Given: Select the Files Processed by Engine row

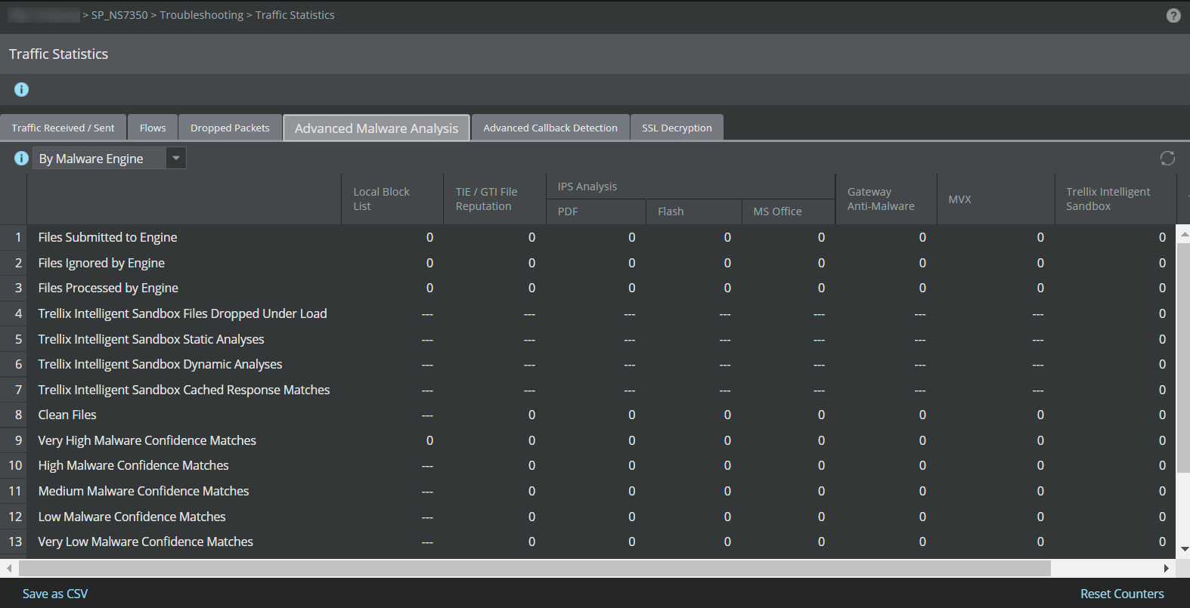Looking at the screenshot, I should click(588, 288).
